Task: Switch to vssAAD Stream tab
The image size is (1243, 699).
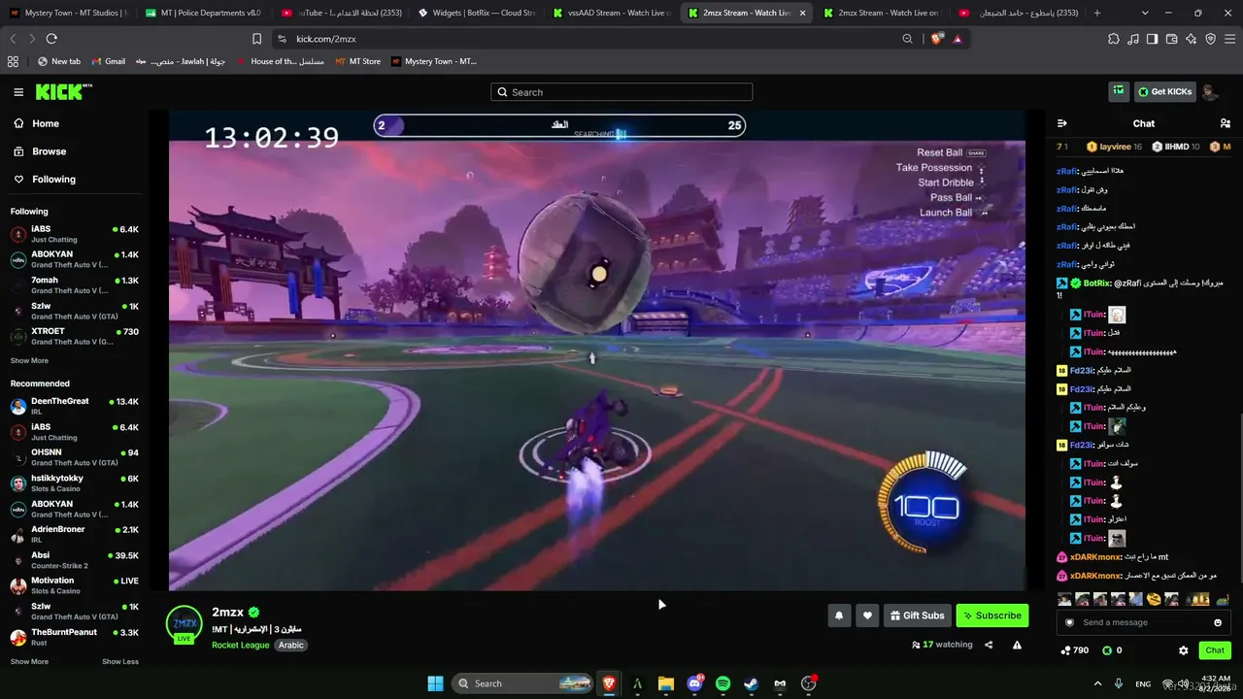Action: tap(610, 13)
